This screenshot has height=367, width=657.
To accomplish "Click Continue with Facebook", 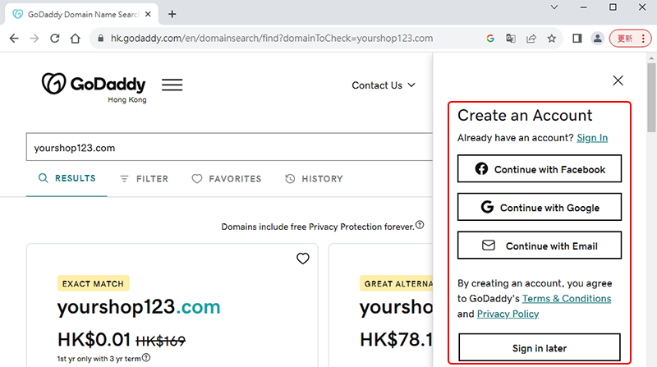I will [x=540, y=169].
